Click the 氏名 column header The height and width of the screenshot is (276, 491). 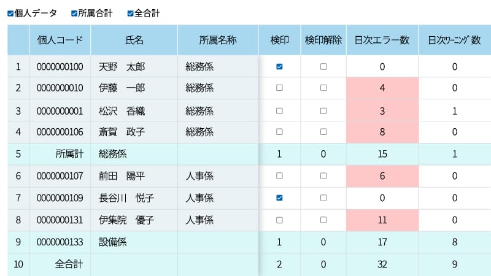point(134,40)
